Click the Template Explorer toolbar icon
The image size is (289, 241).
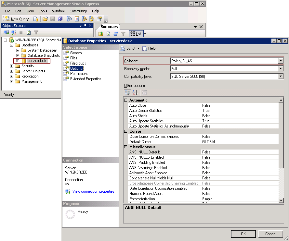92,19
